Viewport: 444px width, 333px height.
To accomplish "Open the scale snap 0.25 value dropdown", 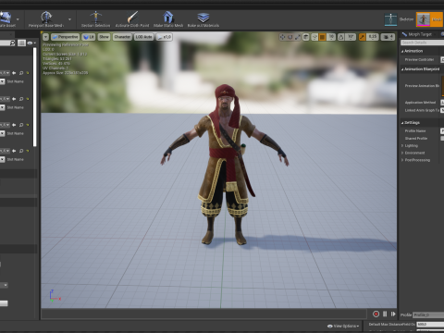I will 373,37.
